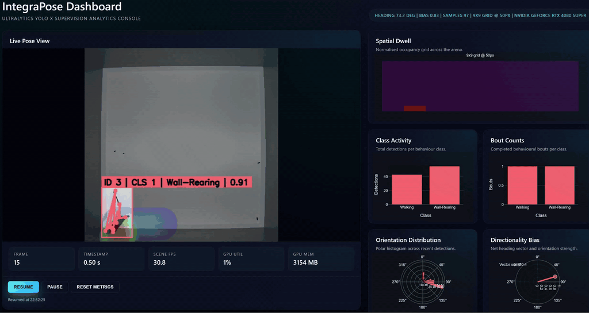Click the GPU MEM 3154 MB card

(x=321, y=258)
